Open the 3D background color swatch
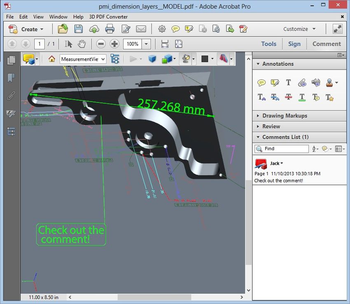Viewport: 350px width, 304px height. pyautogui.click(x=205, y=59)
